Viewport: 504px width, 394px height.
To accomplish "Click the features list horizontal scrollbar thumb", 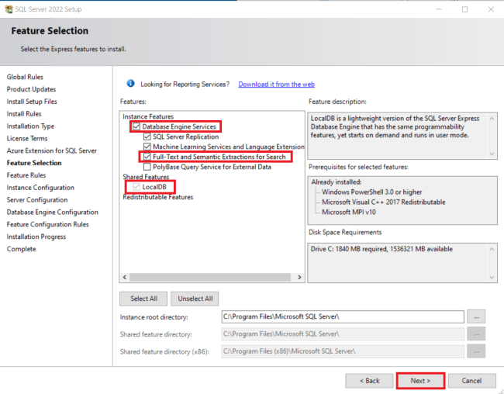I will 210,277.
